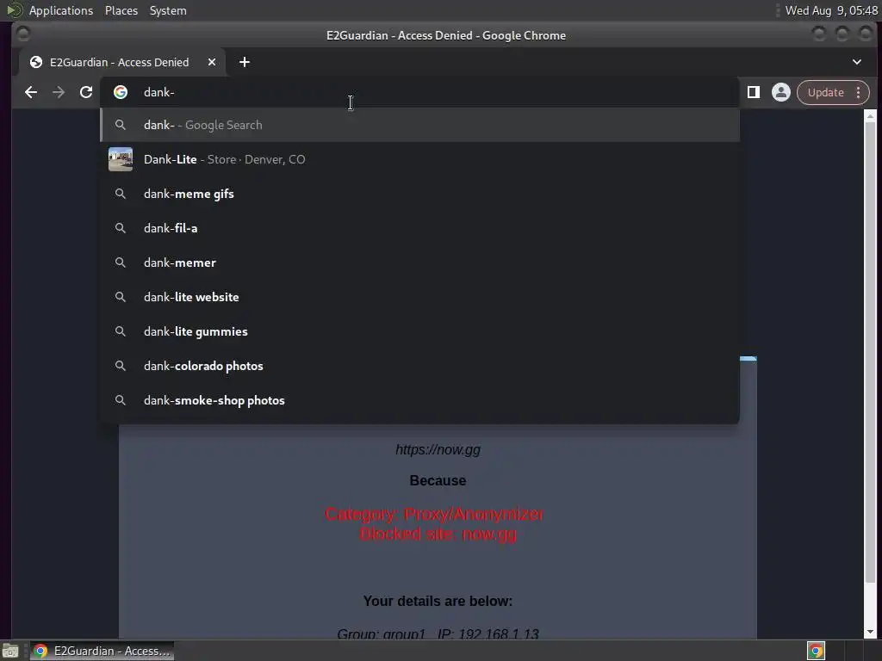882x661 pixels.
Task: Reload the page with the refresh icon
Action: tap(86, 92)
